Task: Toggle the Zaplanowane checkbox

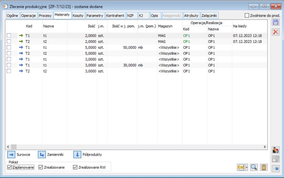Action: tap(10, 167)
